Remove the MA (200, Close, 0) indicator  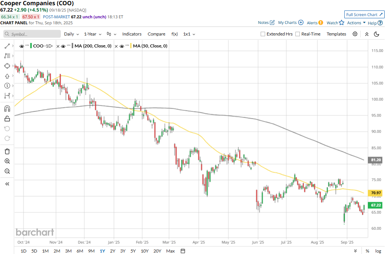(x=58, y=46)
